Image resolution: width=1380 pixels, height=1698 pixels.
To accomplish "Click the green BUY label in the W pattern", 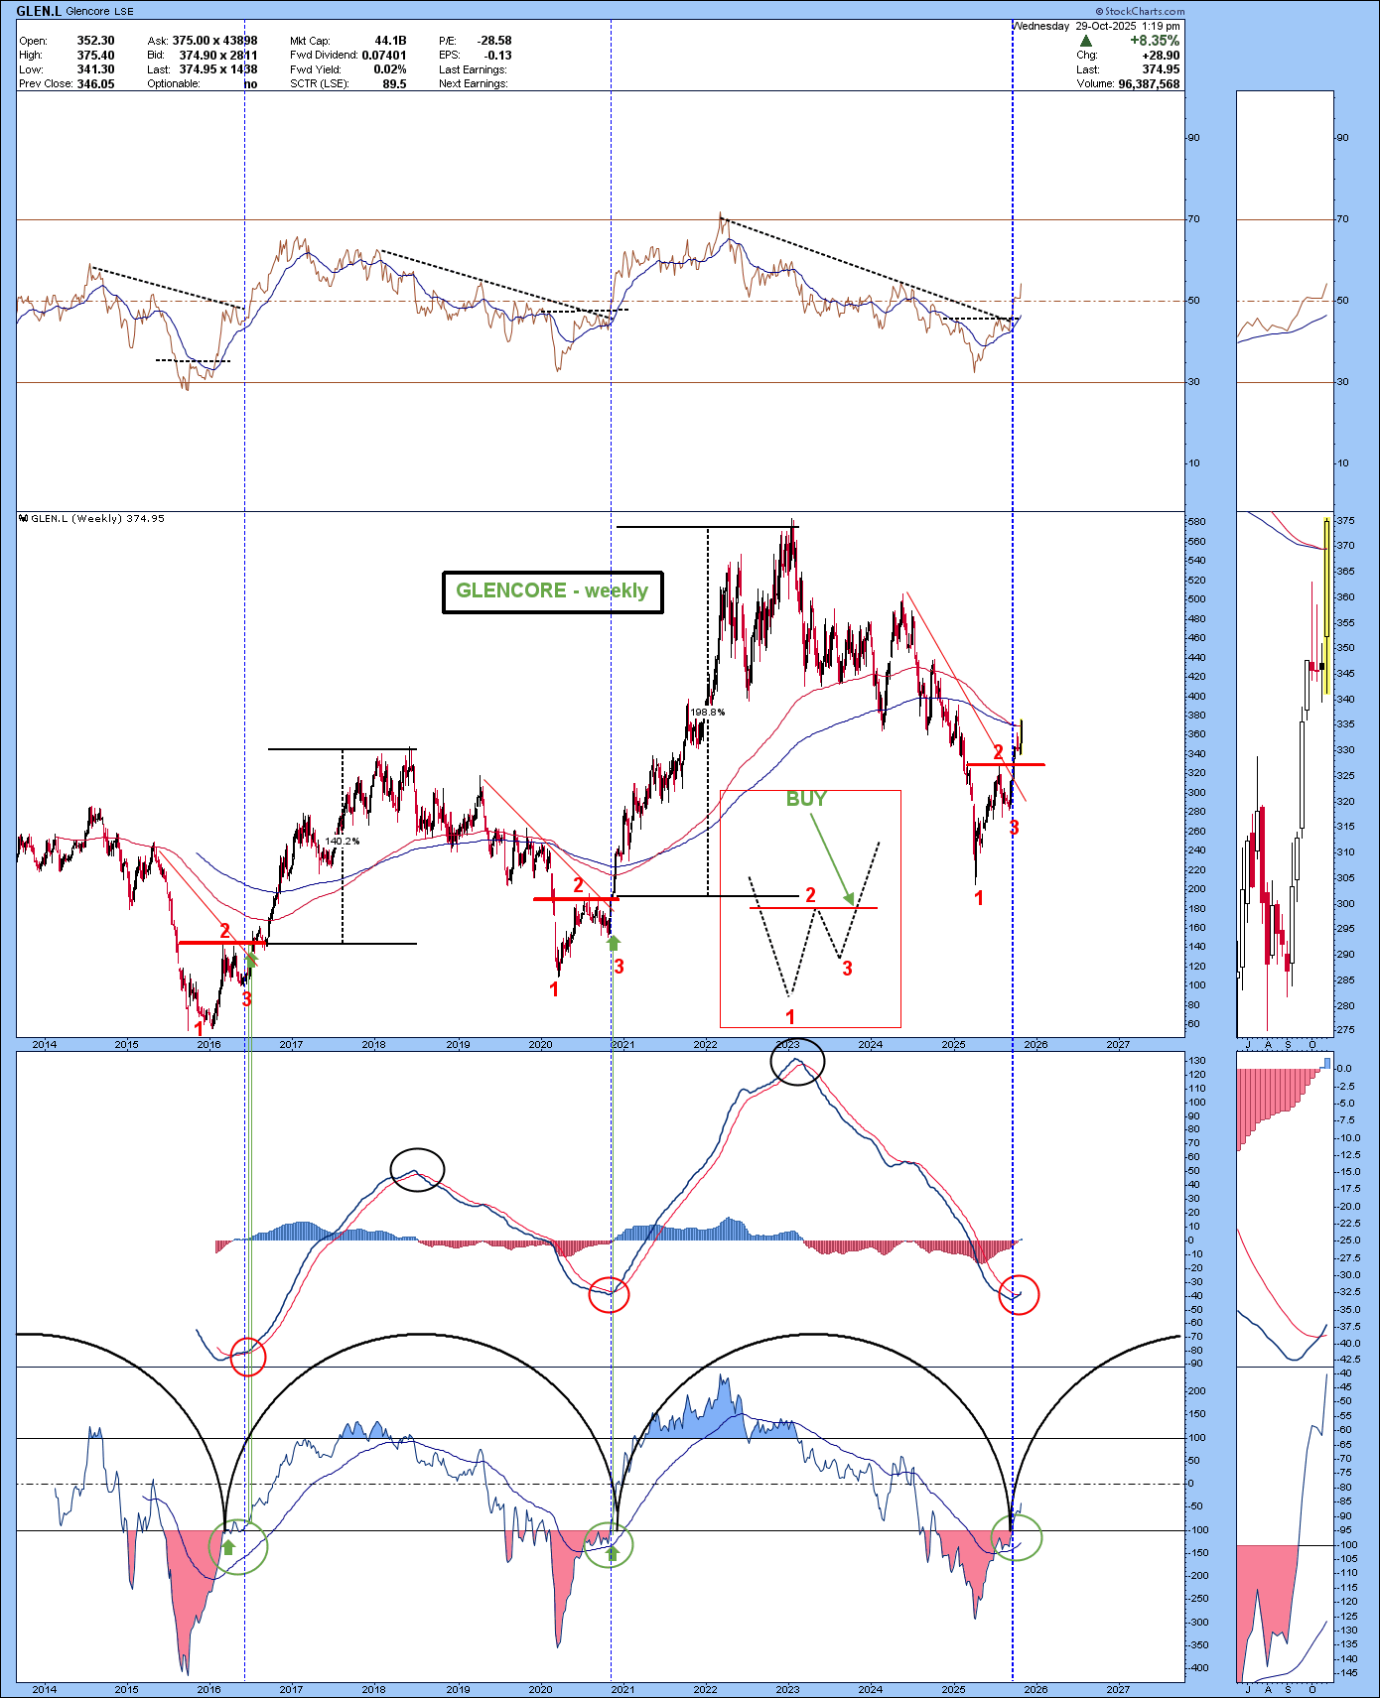I will pos(805,799).
